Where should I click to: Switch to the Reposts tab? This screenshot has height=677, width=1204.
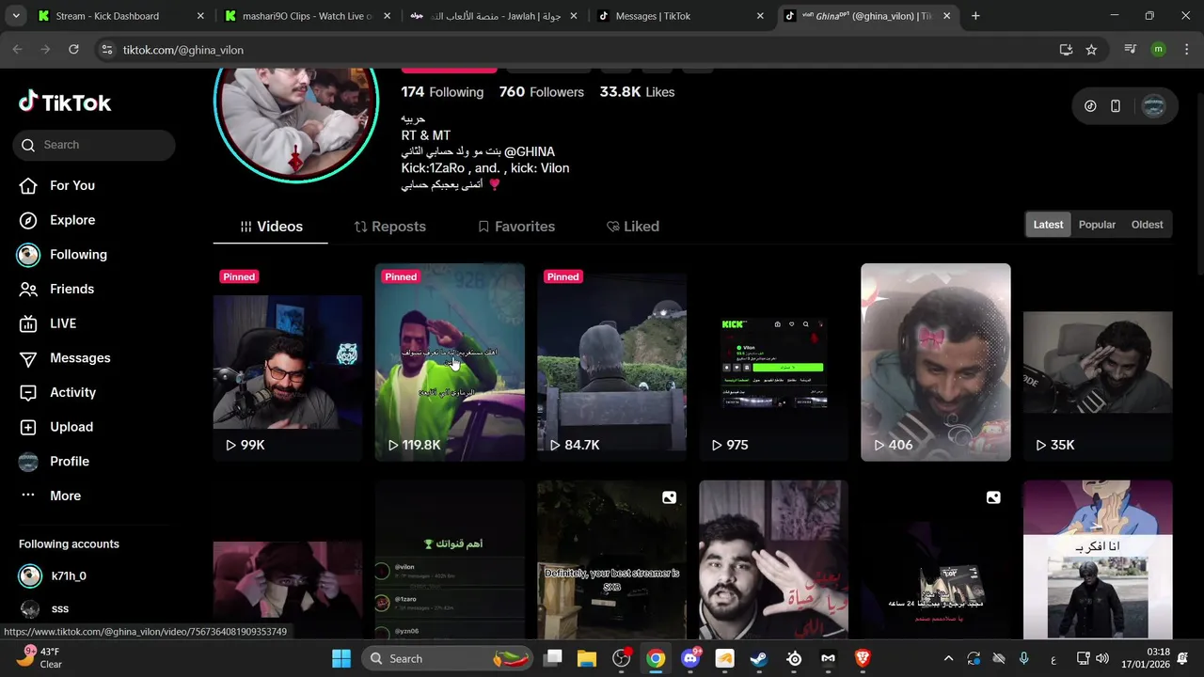(389, 227)
